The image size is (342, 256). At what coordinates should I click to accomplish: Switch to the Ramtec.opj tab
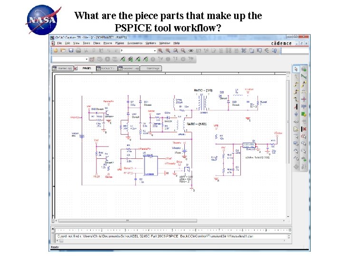coord(63,68)
